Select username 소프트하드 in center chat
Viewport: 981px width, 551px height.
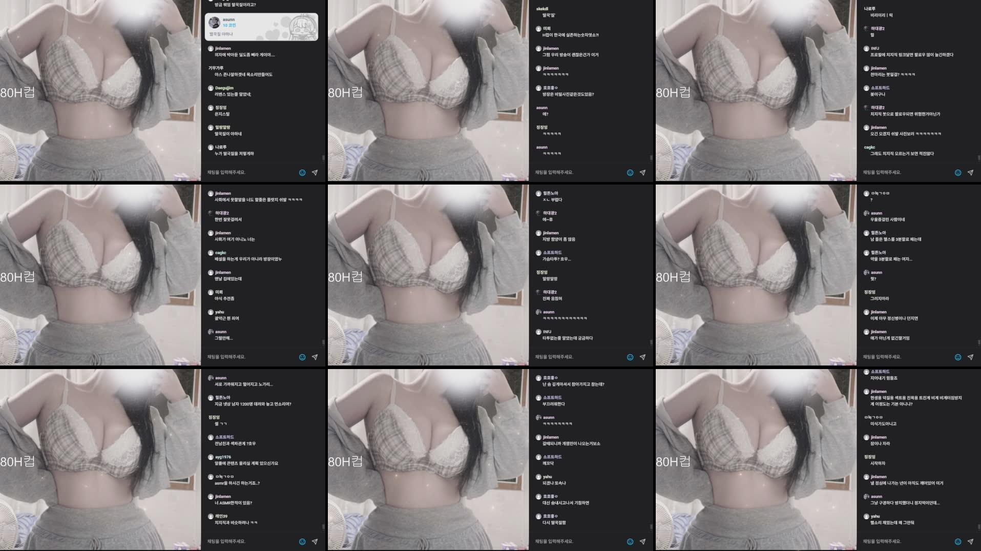tap(552, 253)
